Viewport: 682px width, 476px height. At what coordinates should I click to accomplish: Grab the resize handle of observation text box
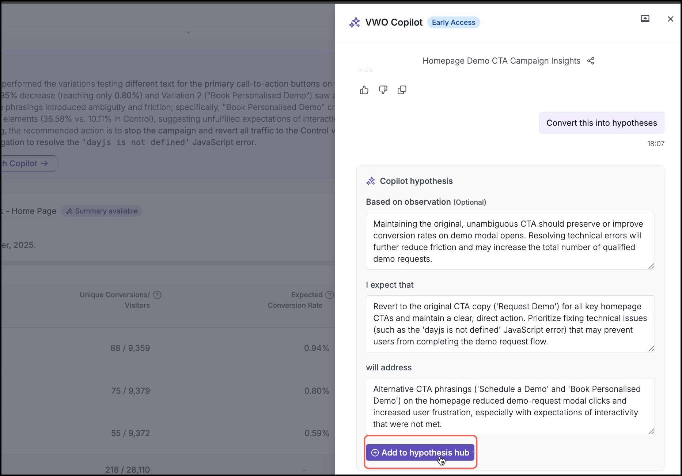tap(651, 266)
